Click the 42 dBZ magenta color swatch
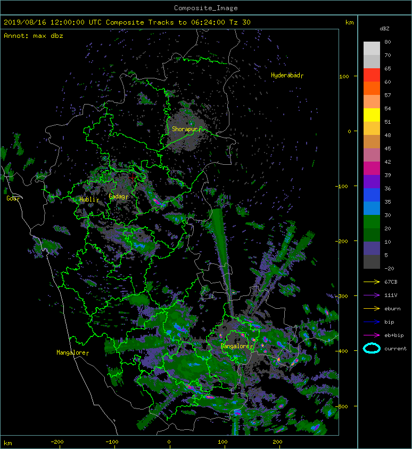Image resolution: width=412 pixels, height=449 pixels. click(x=372, y=169)
